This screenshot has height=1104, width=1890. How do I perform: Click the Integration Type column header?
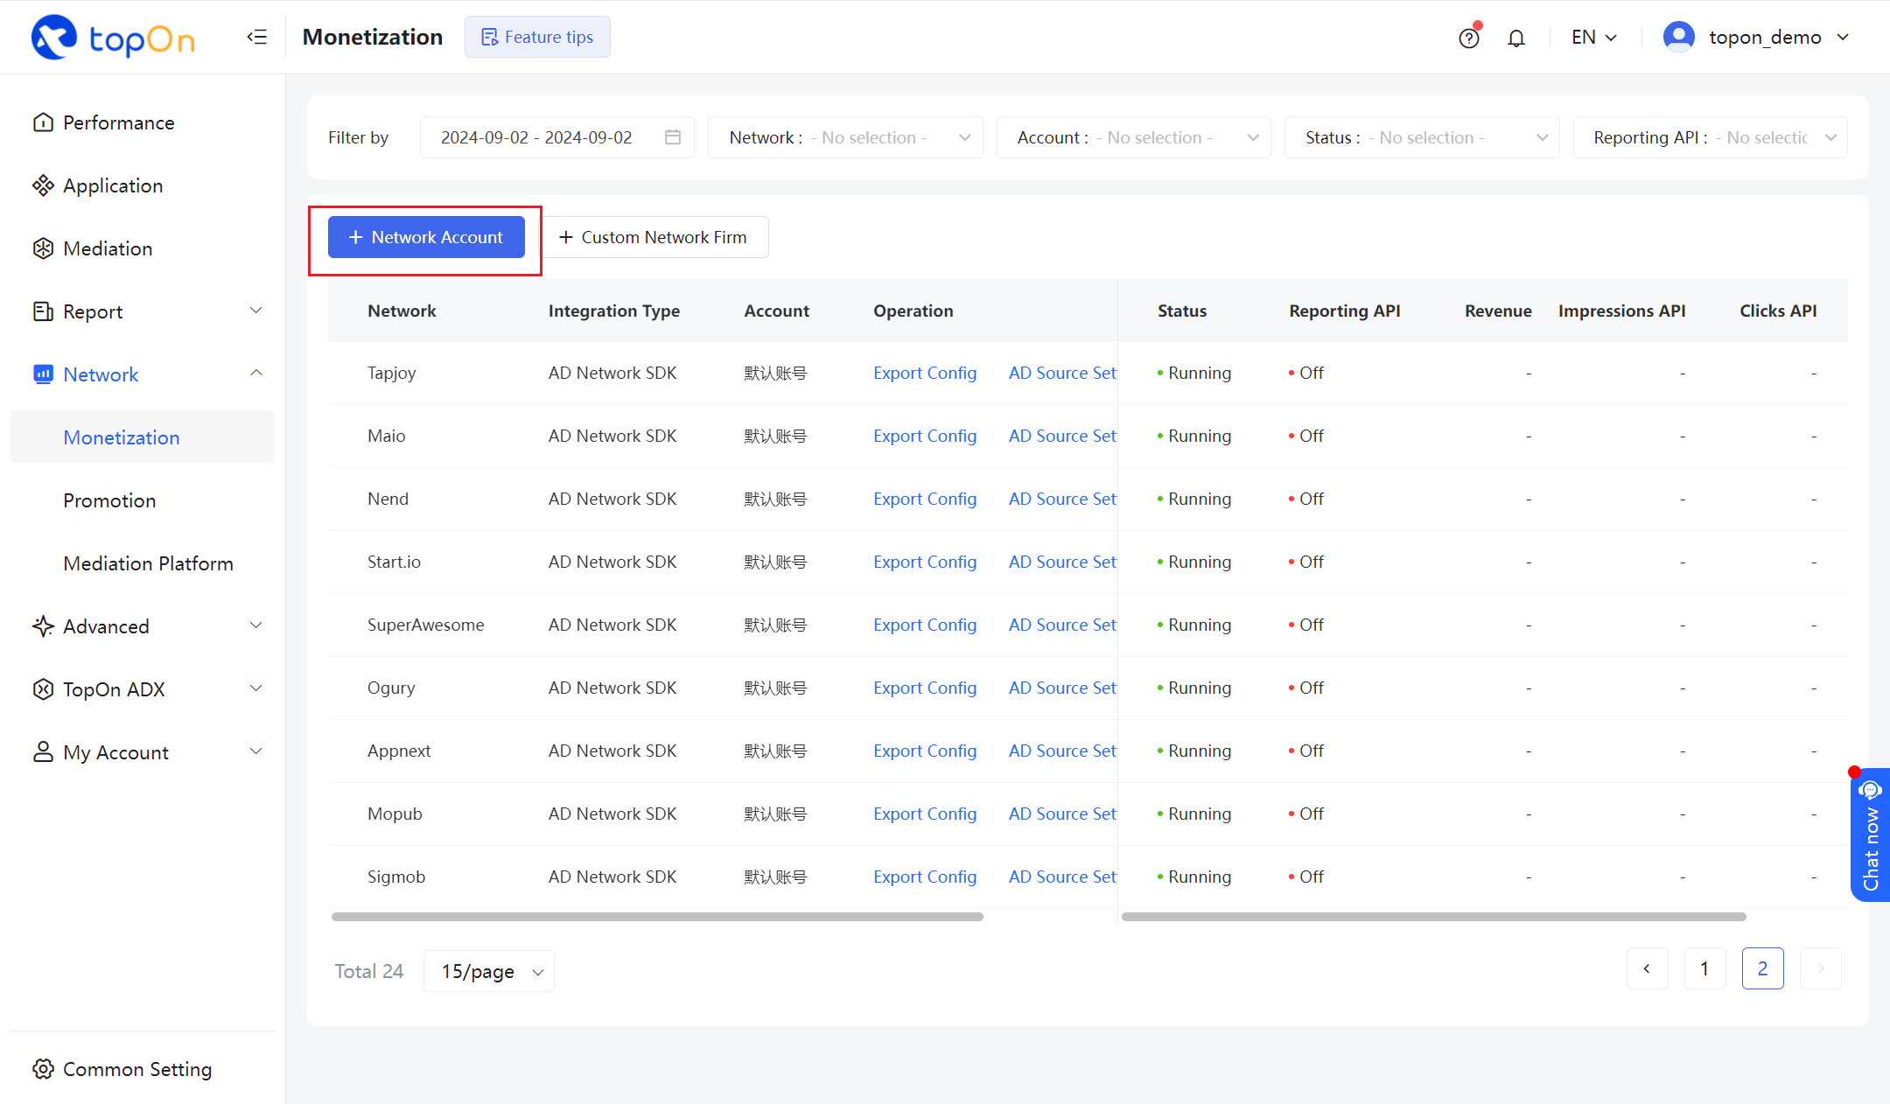pos(614,311)
